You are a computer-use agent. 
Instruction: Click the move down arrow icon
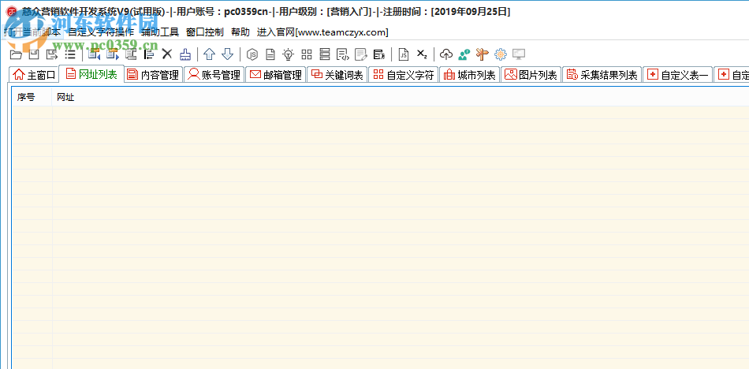pyautogui.click(x=228, y=54)
